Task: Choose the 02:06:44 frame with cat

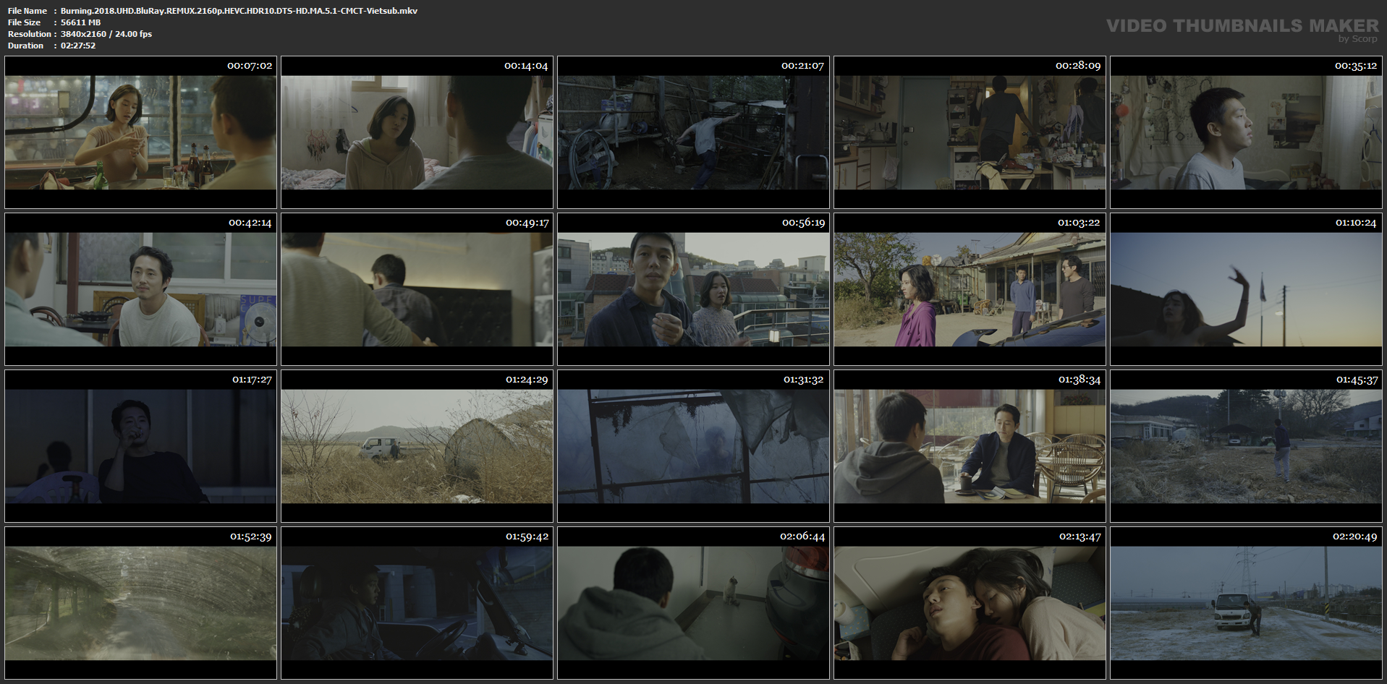Action: point(693,603)
